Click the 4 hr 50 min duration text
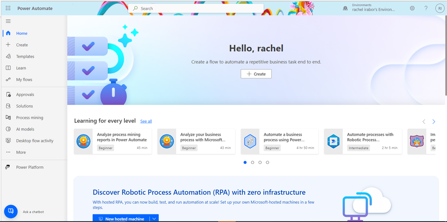 pos(305,148)
